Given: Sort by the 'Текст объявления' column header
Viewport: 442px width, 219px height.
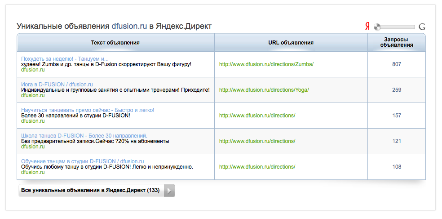Looking at the screenshot, I should tap(115, 43).
